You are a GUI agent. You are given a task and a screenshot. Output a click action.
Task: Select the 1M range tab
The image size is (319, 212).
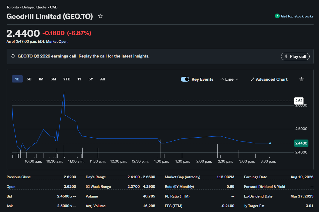pos(41,79)
